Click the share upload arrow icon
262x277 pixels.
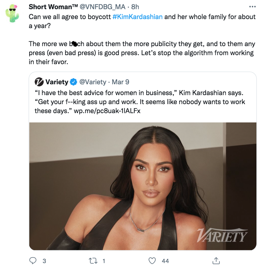(216, 260)
